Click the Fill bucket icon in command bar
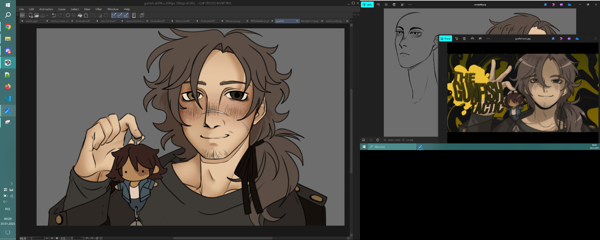 click(80, 15)
